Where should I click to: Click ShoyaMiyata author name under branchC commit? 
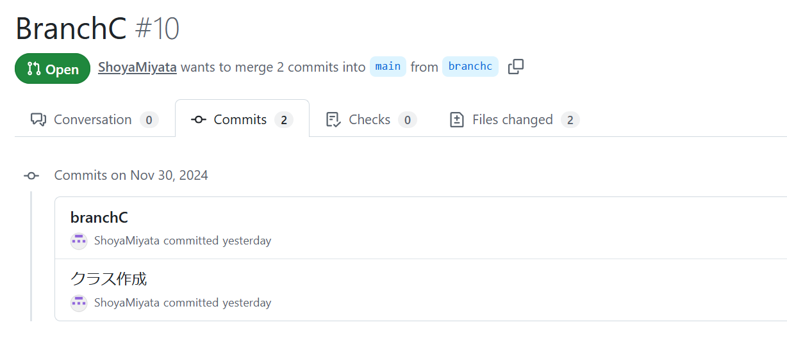[127, 241]
